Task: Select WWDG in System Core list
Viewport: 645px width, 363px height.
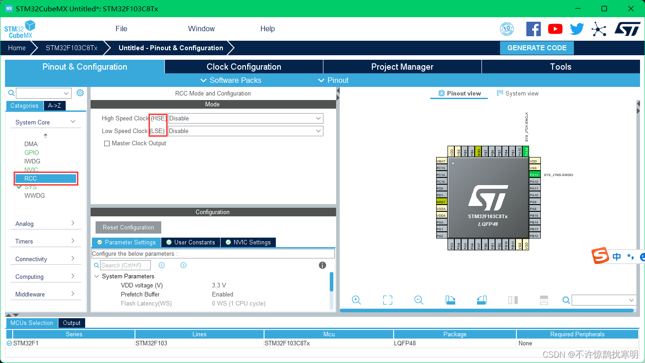Action: [x=34, y=196]
